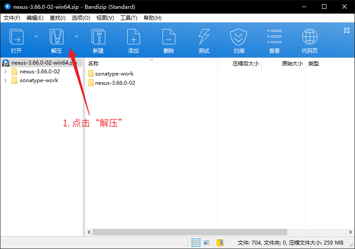The width and height of the screenshot is (355, 249).
Task: Expand the sonatype-work tree node
Action: tap(5, 80)
